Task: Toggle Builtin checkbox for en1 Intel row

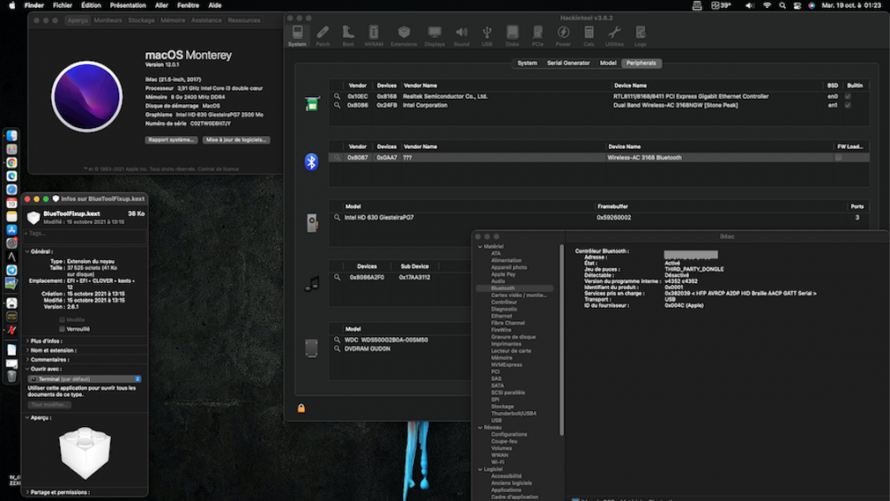Action: (x=848, y=105)
